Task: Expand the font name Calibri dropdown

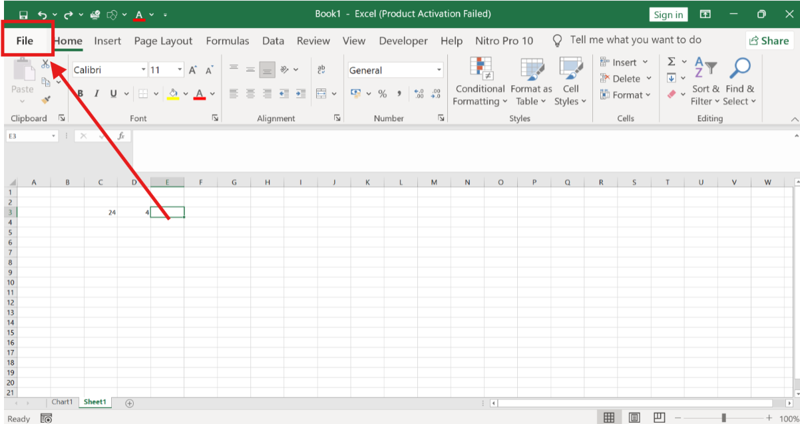Action: pyautogui.click(x=143, y=70)
